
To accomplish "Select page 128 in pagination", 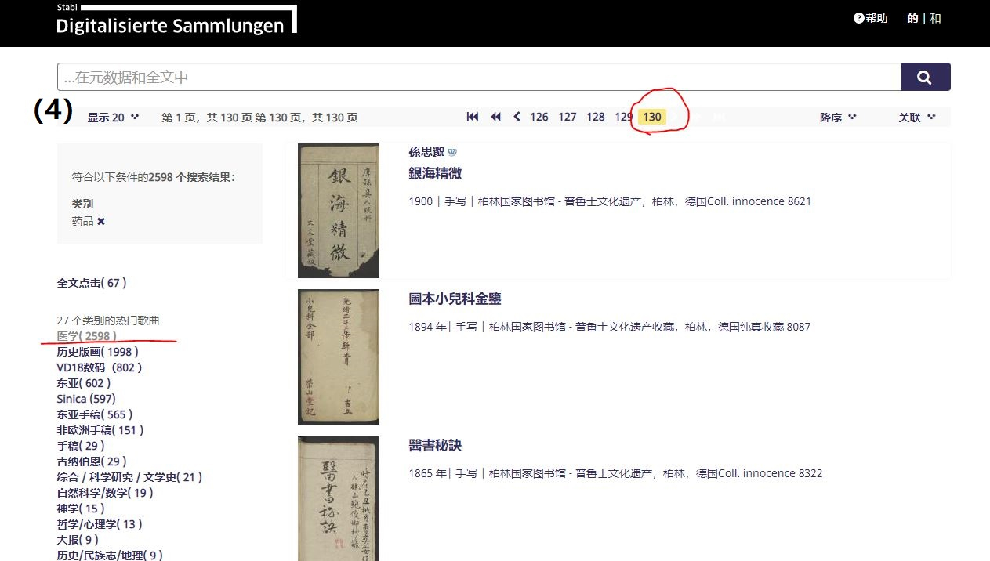I will pos(596,117).
